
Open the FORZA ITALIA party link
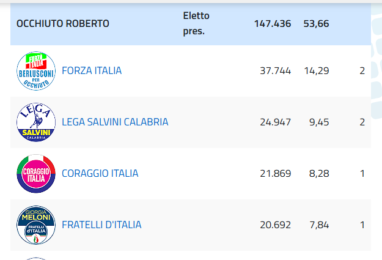[x=92, y=70]
